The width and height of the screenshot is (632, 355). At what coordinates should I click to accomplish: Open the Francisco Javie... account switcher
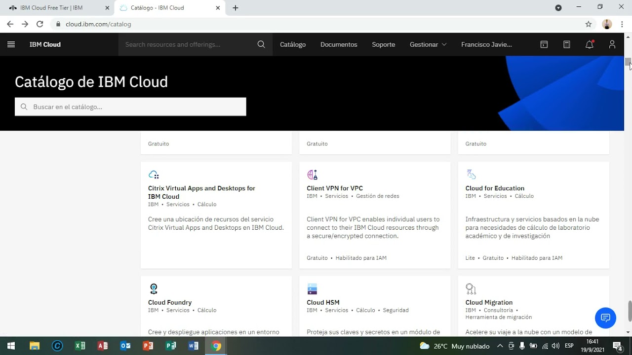tap(486, 44)
